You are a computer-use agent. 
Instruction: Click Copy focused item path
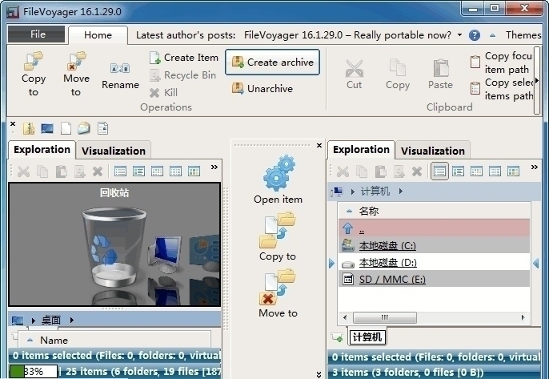(x=501, y=62)
